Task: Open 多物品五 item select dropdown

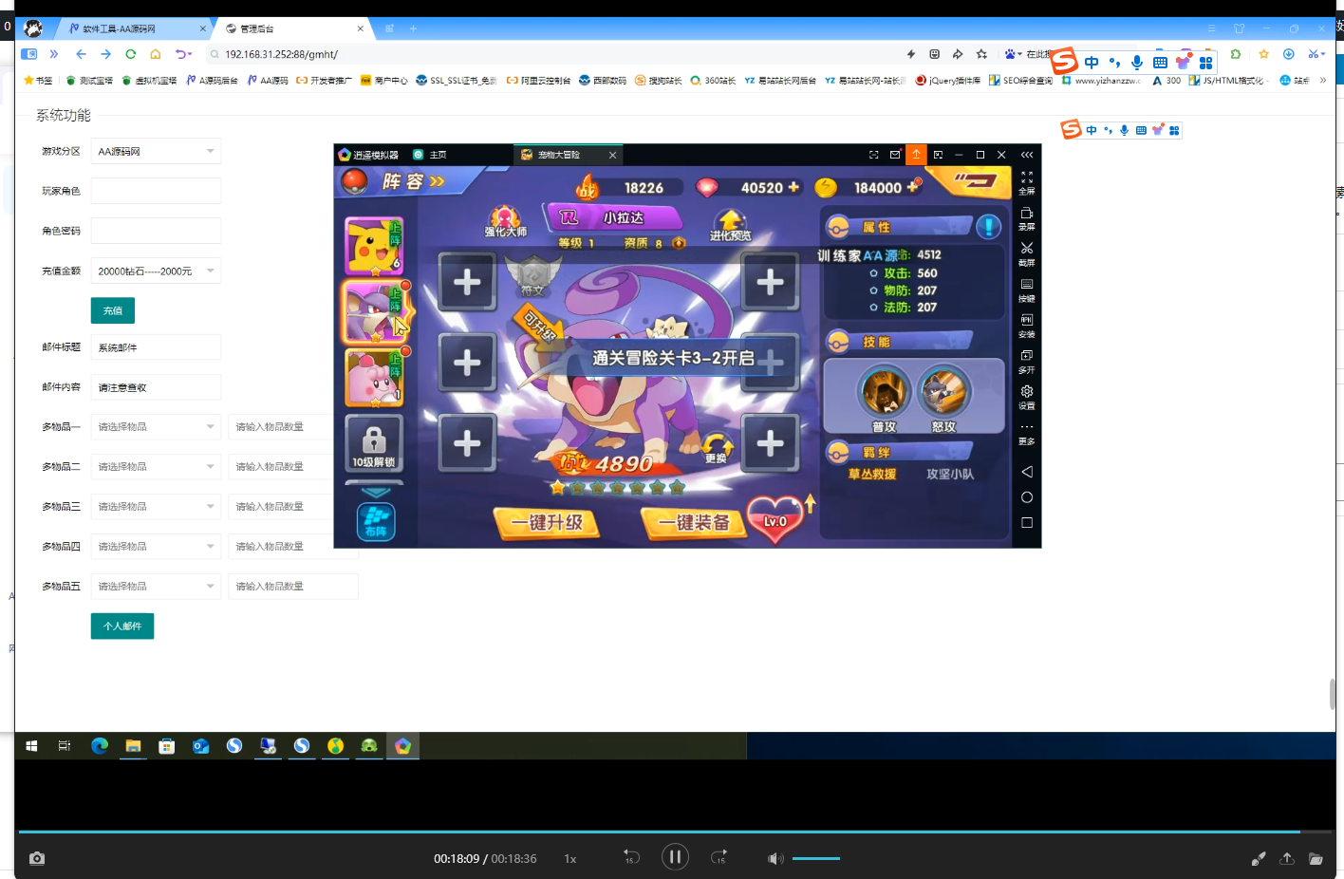Action: [x=156, y=586]
